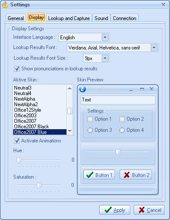Viewport: 170px width, 220px height.
Task: Select the Office2007 Blue skin
Action: (40, 132)
